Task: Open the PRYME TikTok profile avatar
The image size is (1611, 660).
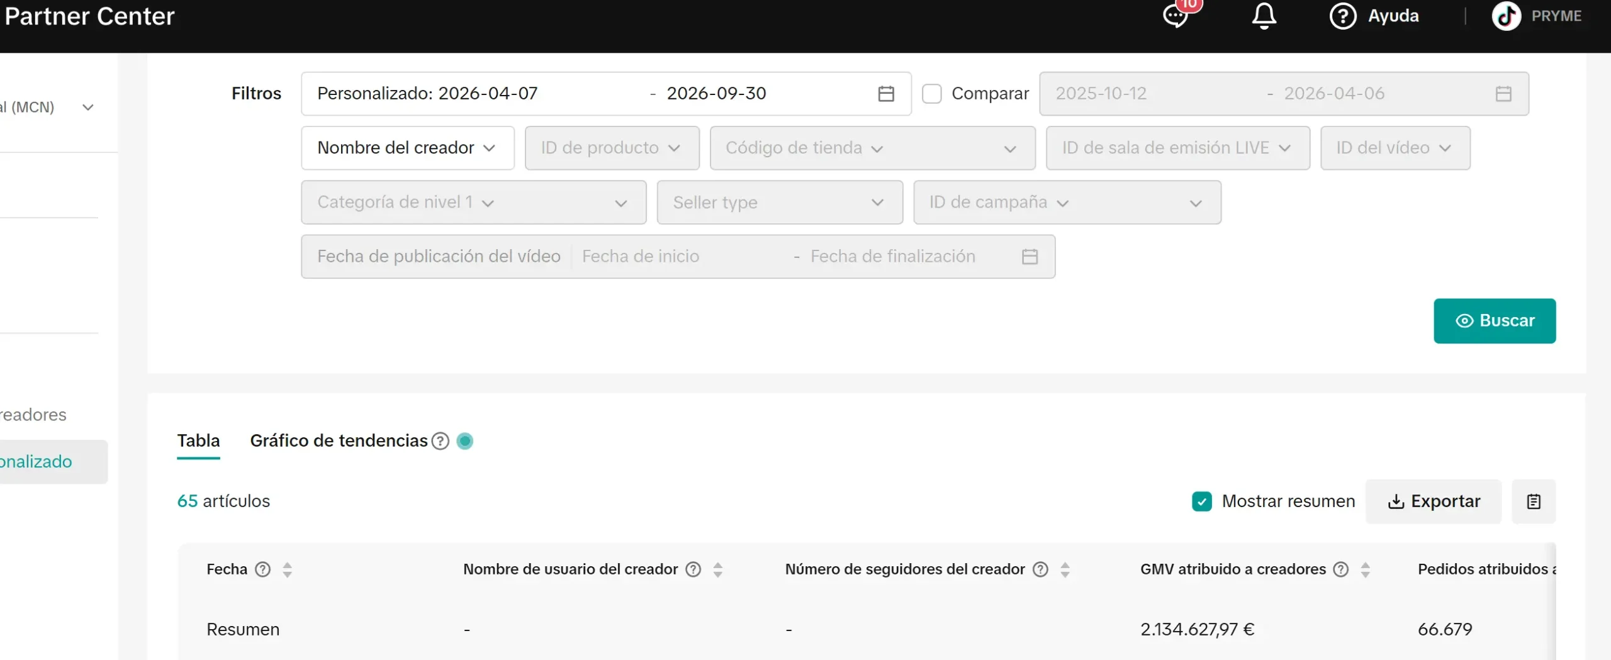Action: (x=1507, y=16)
